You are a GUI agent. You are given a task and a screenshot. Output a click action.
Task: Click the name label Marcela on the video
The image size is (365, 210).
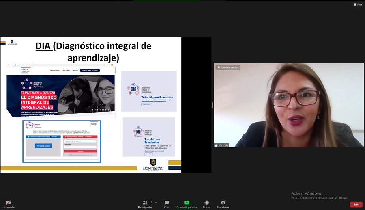pos(221,145)
